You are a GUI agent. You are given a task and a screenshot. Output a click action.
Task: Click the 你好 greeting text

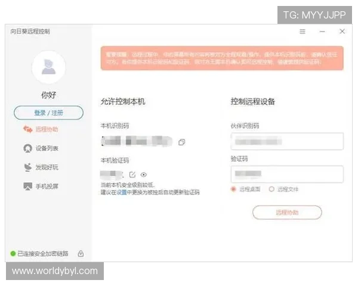(x=48, y=95)
